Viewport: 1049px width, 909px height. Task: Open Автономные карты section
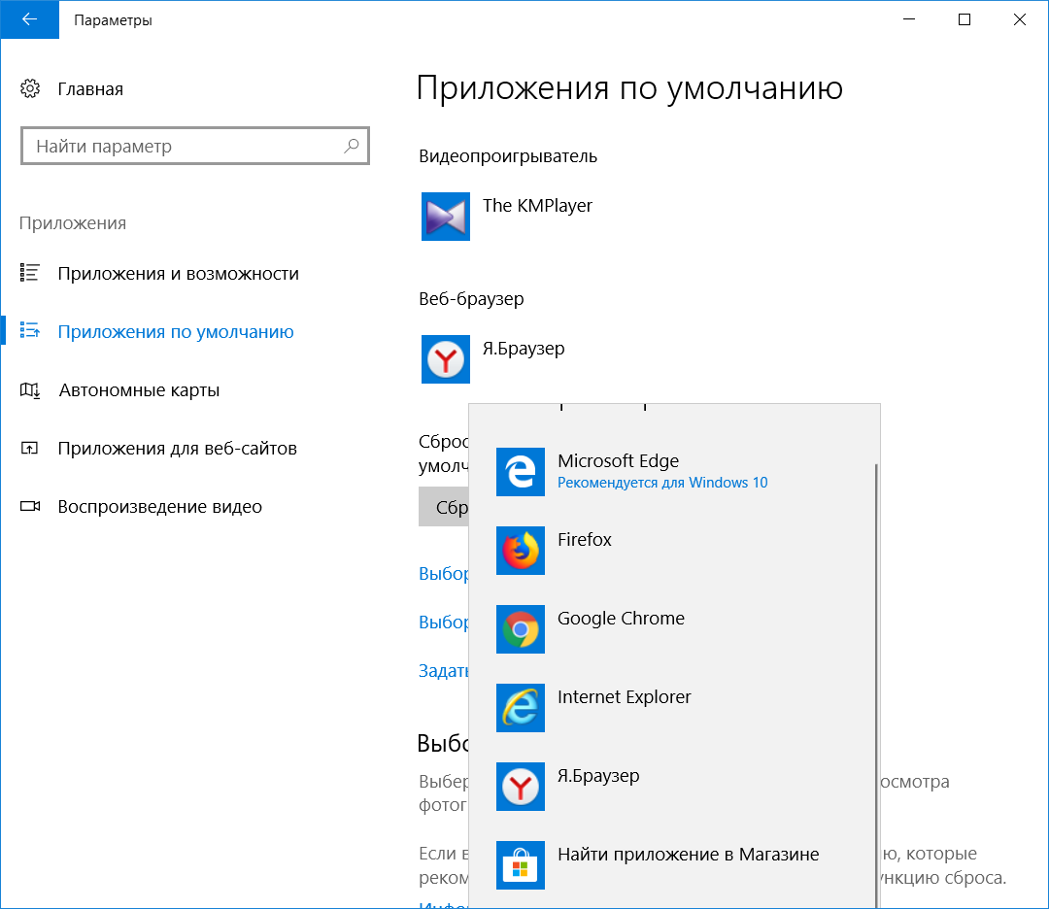coord(139,390)
